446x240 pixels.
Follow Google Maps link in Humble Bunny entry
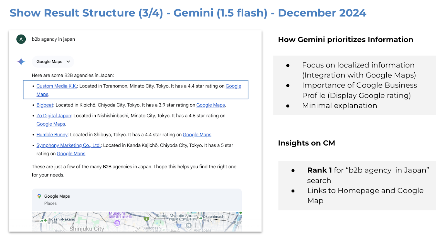point(197,135)
